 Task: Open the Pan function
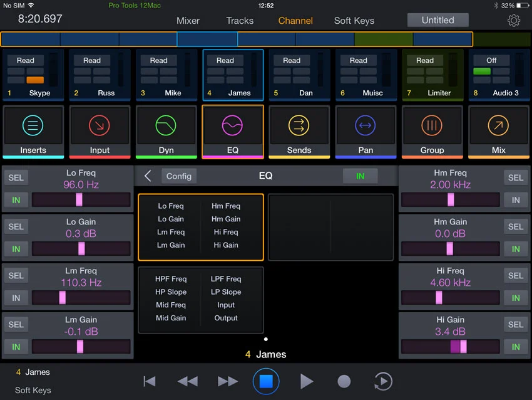[366, 132]
